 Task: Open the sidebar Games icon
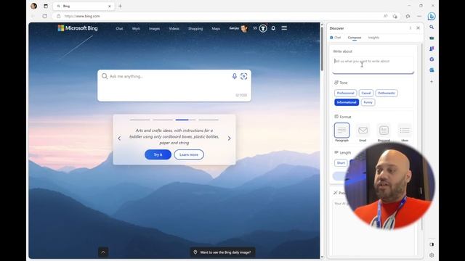(432, 49)
